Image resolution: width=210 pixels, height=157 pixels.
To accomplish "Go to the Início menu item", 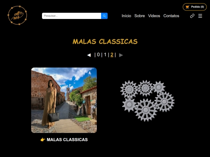I will 126,16.
